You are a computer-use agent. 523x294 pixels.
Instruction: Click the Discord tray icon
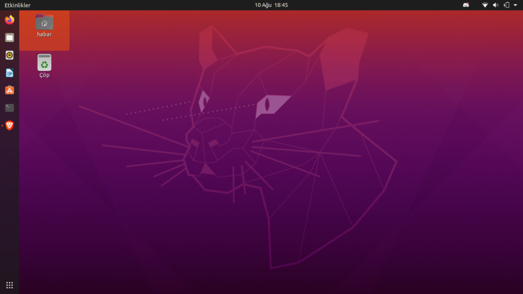[466, 5]
